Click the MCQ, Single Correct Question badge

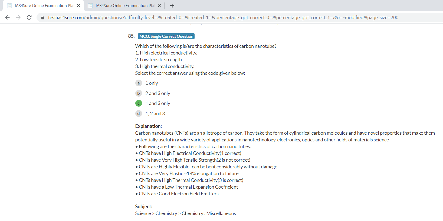166,36
